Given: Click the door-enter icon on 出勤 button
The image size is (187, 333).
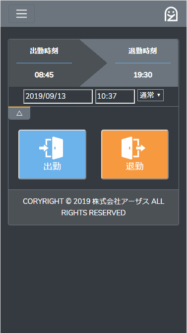Looking at the screenshot, I should [52, 148].
